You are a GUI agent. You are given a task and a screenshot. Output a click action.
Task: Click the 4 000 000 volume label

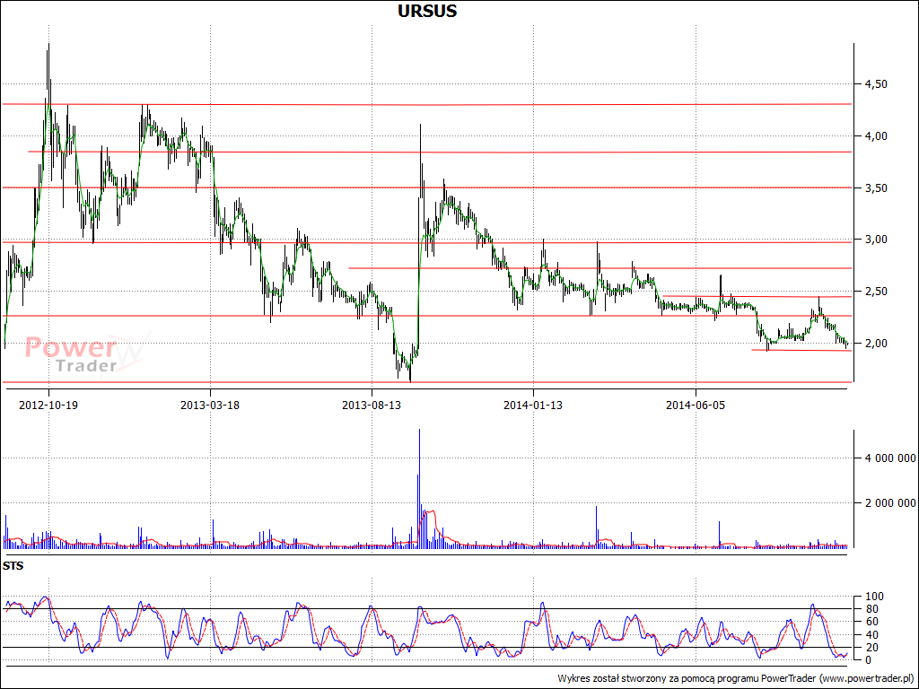click(x=889, y=458)
